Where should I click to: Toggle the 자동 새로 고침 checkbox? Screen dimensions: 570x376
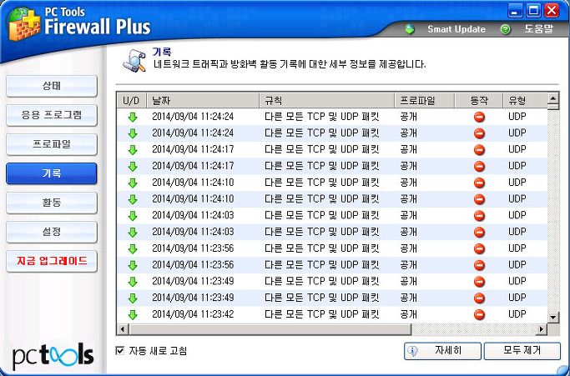point(119,350)
